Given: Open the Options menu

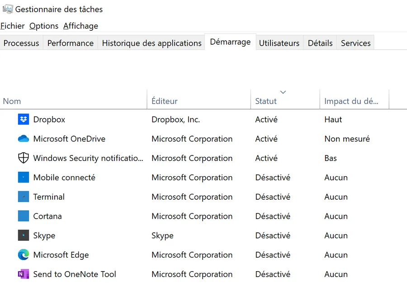Looking at the screenshot, I should tap(43, 26).
